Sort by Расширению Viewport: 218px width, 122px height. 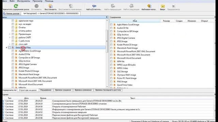(46, 90)
